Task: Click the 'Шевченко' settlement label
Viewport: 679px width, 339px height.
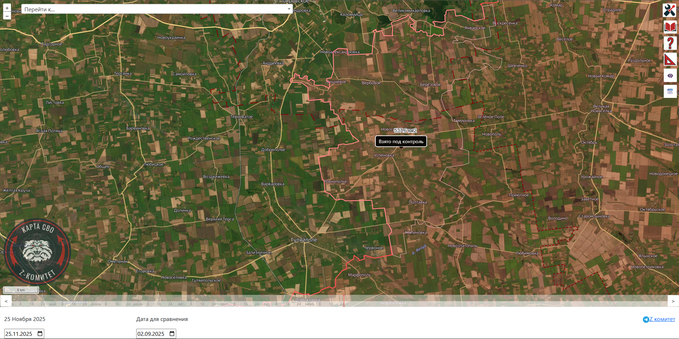Action: click(x=517, y=65)
